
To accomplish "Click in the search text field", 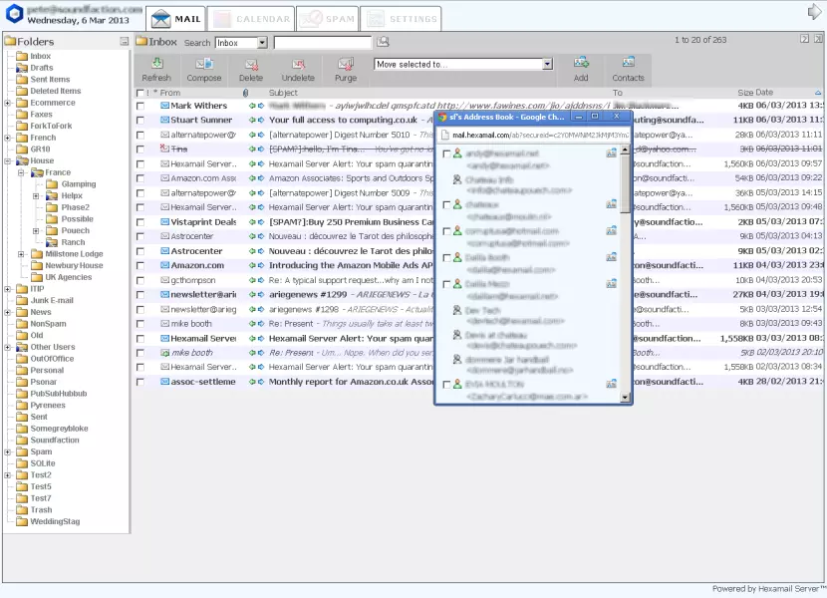I will [322, 43].
